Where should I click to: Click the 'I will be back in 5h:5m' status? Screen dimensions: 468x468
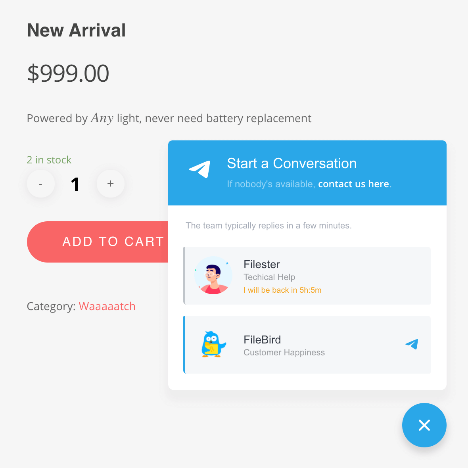(x=282, y=290)
